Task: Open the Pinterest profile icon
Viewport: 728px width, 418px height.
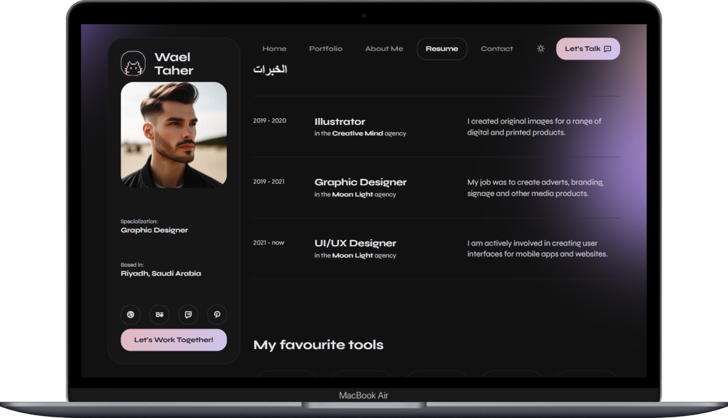Action: [217, 315]
